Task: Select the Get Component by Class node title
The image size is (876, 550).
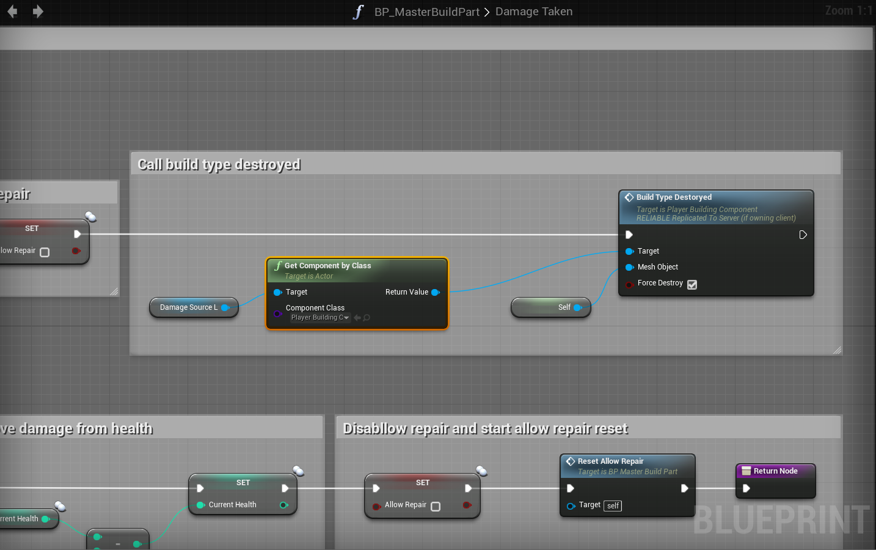Action: point(327,266)
